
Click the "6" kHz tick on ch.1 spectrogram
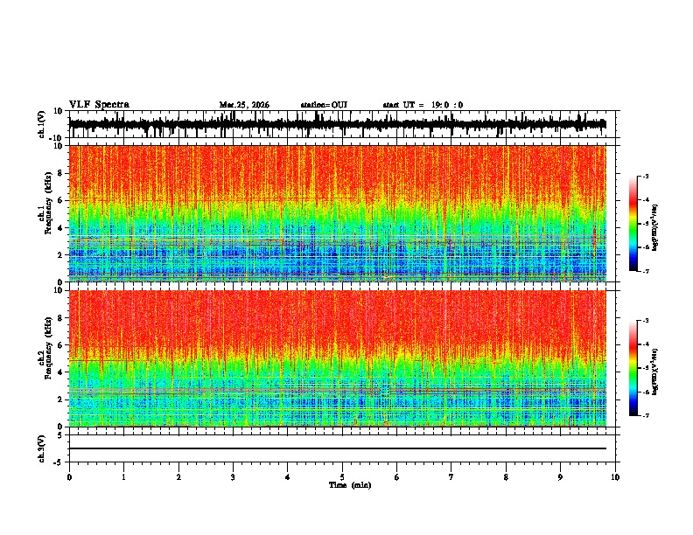click(61, 200)
